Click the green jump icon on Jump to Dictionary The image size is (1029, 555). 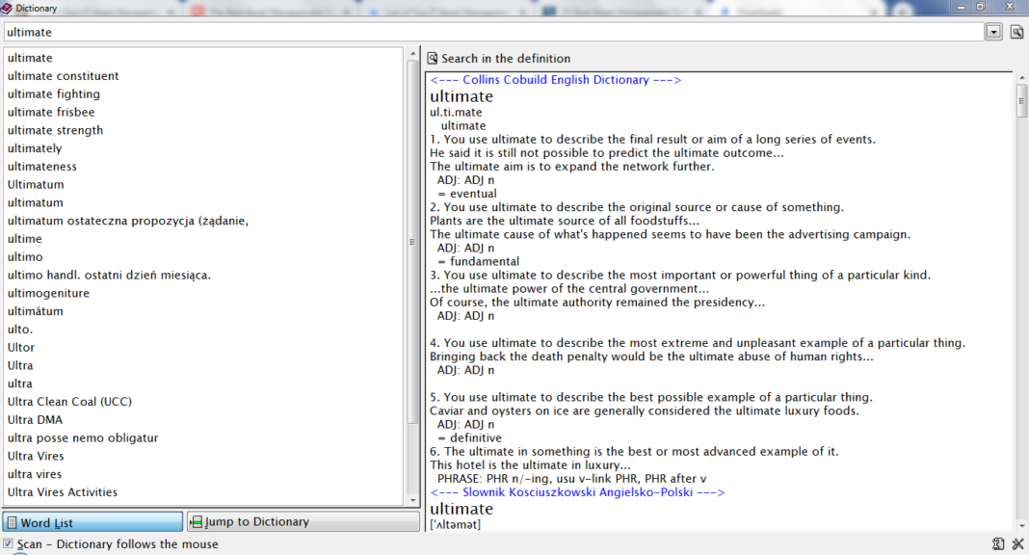click(x=196, y=521)
